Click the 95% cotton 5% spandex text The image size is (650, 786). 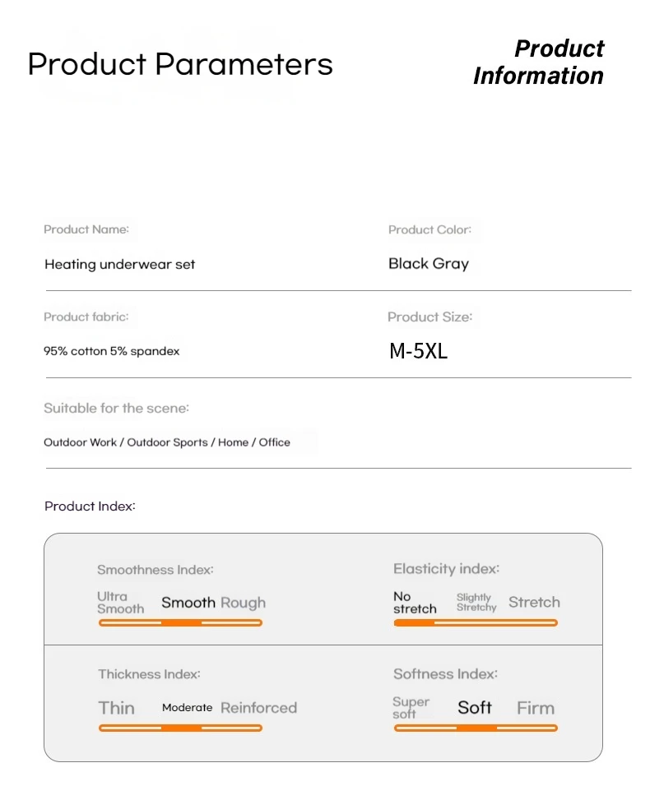point(111,351)
